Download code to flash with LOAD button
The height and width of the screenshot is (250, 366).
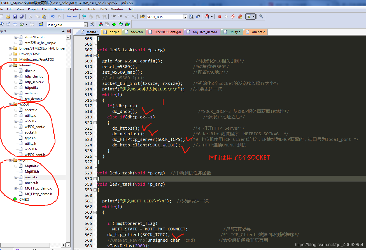[41, 24]
